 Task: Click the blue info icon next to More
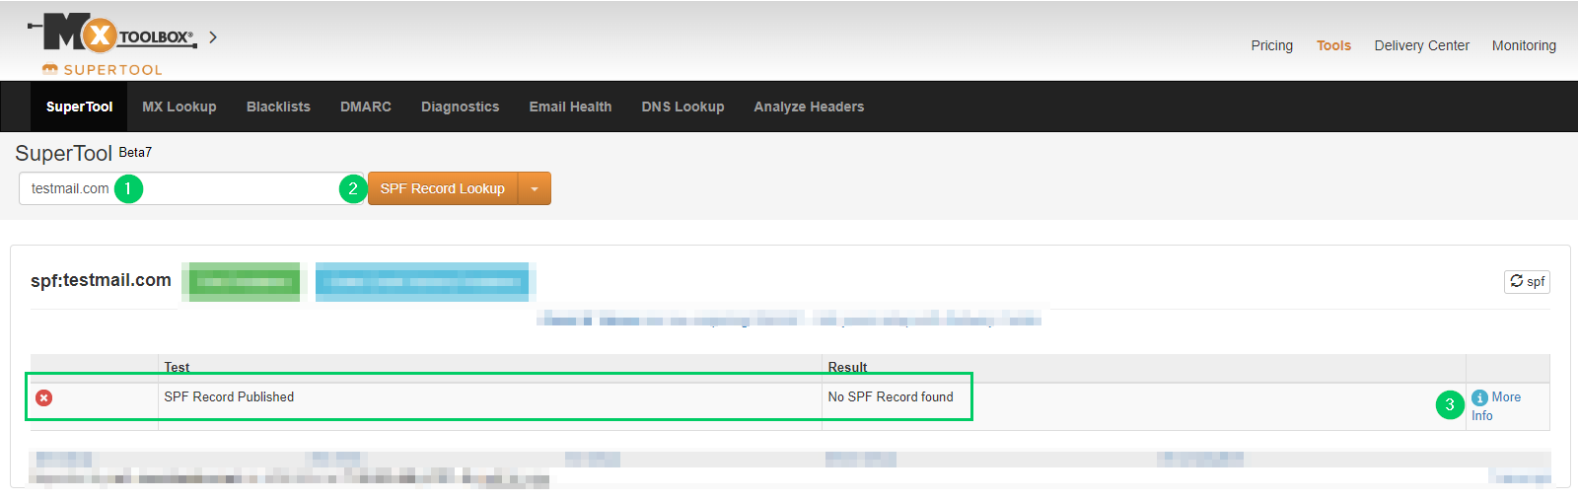(x=1479, y=397)
